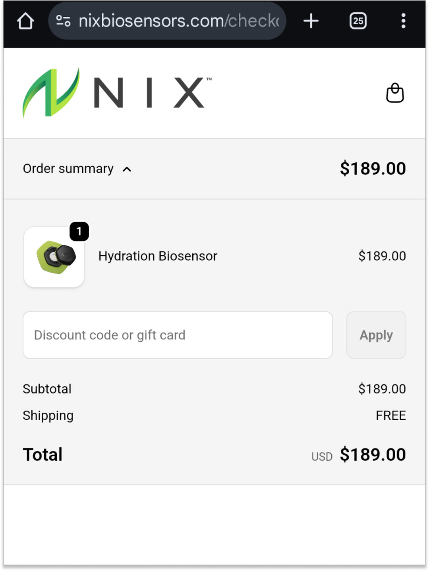Tap the browser home icon
429x571 pixels.
coord(25,21)
